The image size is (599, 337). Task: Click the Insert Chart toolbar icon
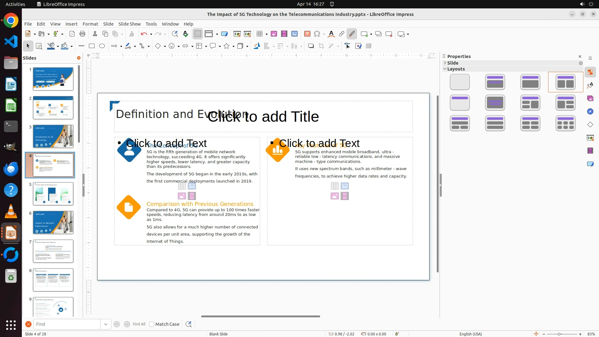[295, 34]
